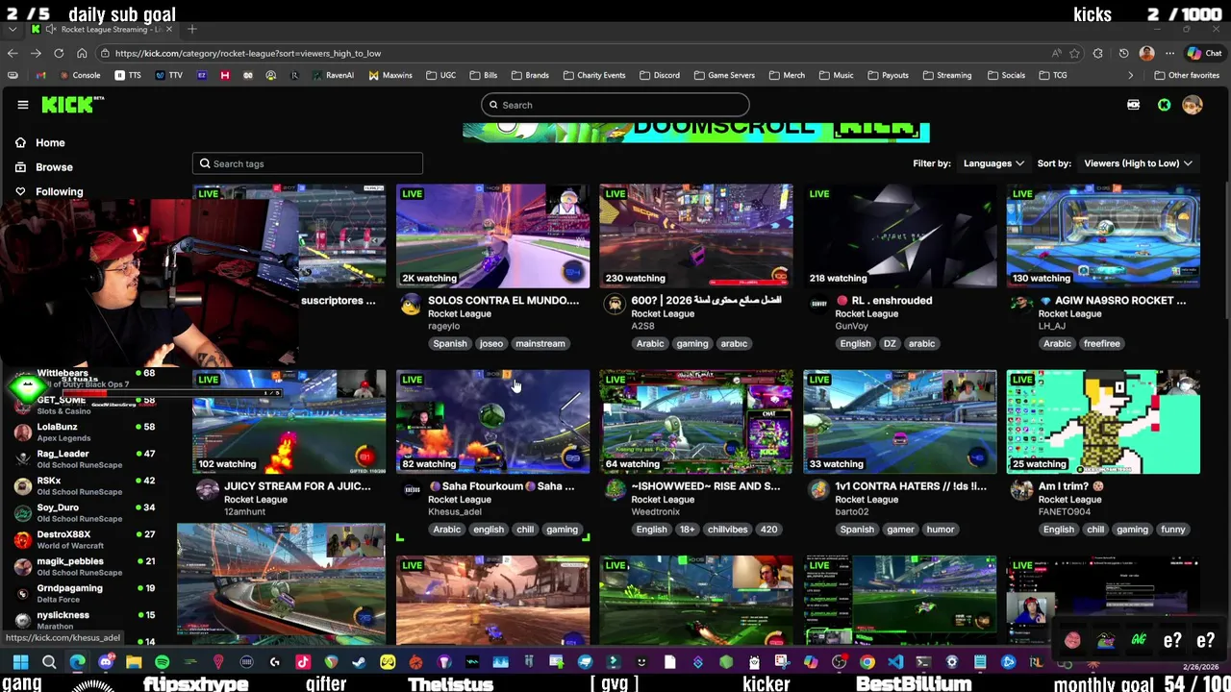Open the Saha Ftourkoum stream thumbnail
Screen dimensions: 1231x692
click(492, 421)
